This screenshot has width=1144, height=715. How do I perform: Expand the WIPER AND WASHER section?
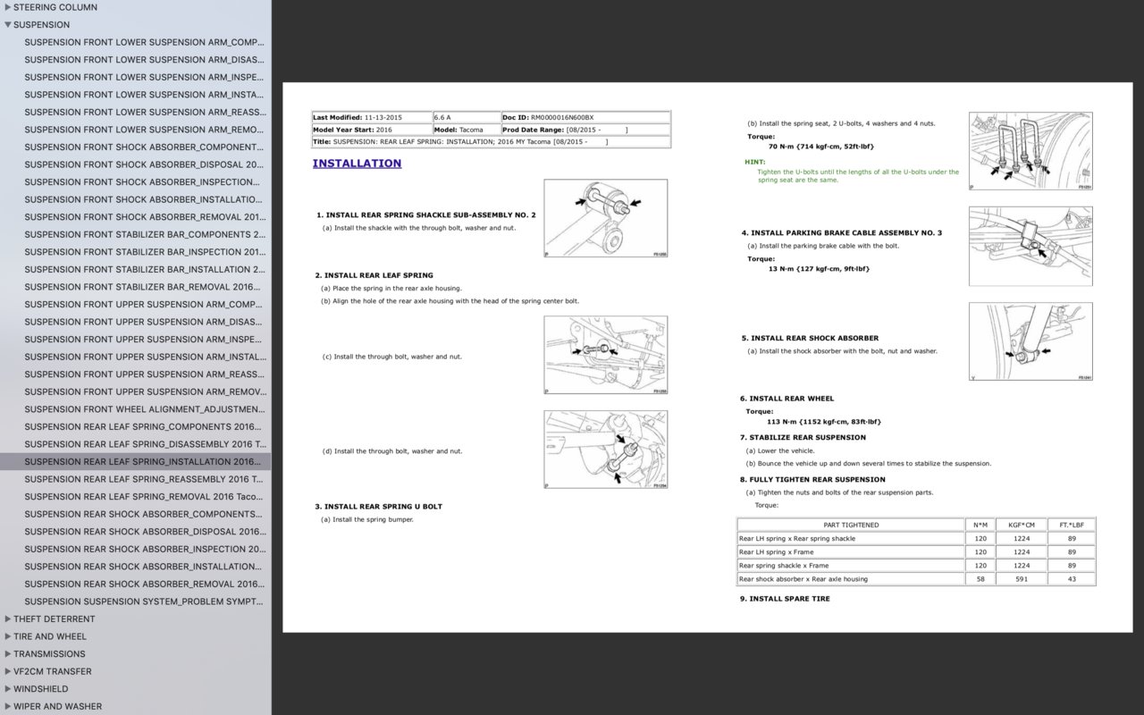(8, 706)
